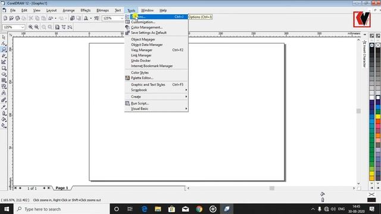Click the New document toolbar icon
The width and height of the screenshot is (381, 214).
pos(5,18)
